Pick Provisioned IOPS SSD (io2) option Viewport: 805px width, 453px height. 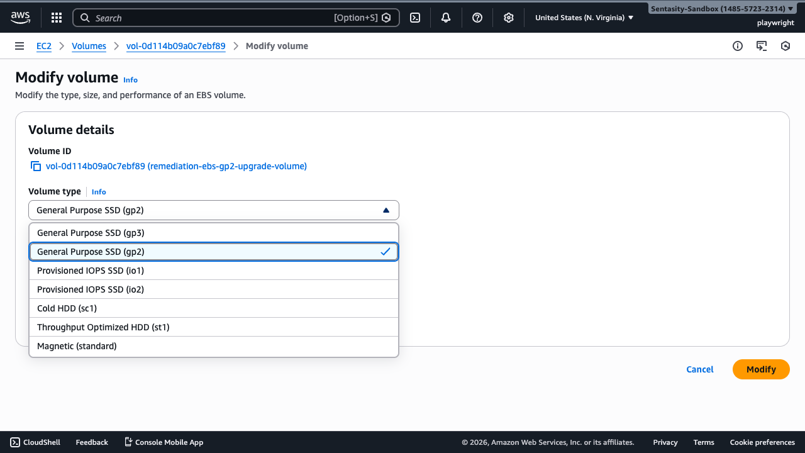click(214, 289)
